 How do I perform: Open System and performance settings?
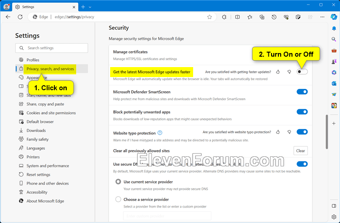pyautogui.click(x=52, y=166)
